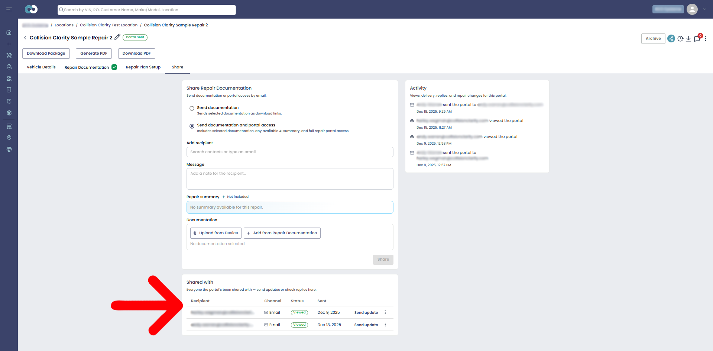Switch to the Repair Plan Setup tab
Image resolution: width=713 pixels, height=351 pixels.
tap(143, 67)
